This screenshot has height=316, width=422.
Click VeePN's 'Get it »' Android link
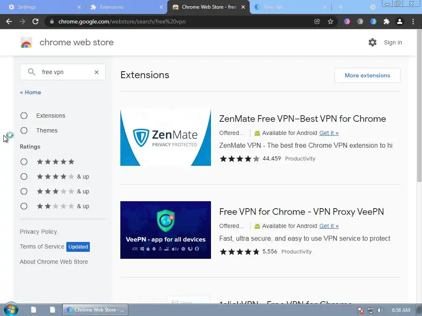click(x=329, y=226)
